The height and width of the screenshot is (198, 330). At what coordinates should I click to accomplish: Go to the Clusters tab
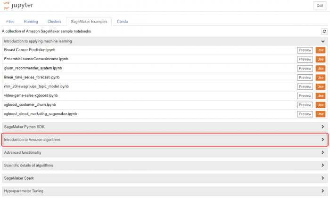(54, 22)
